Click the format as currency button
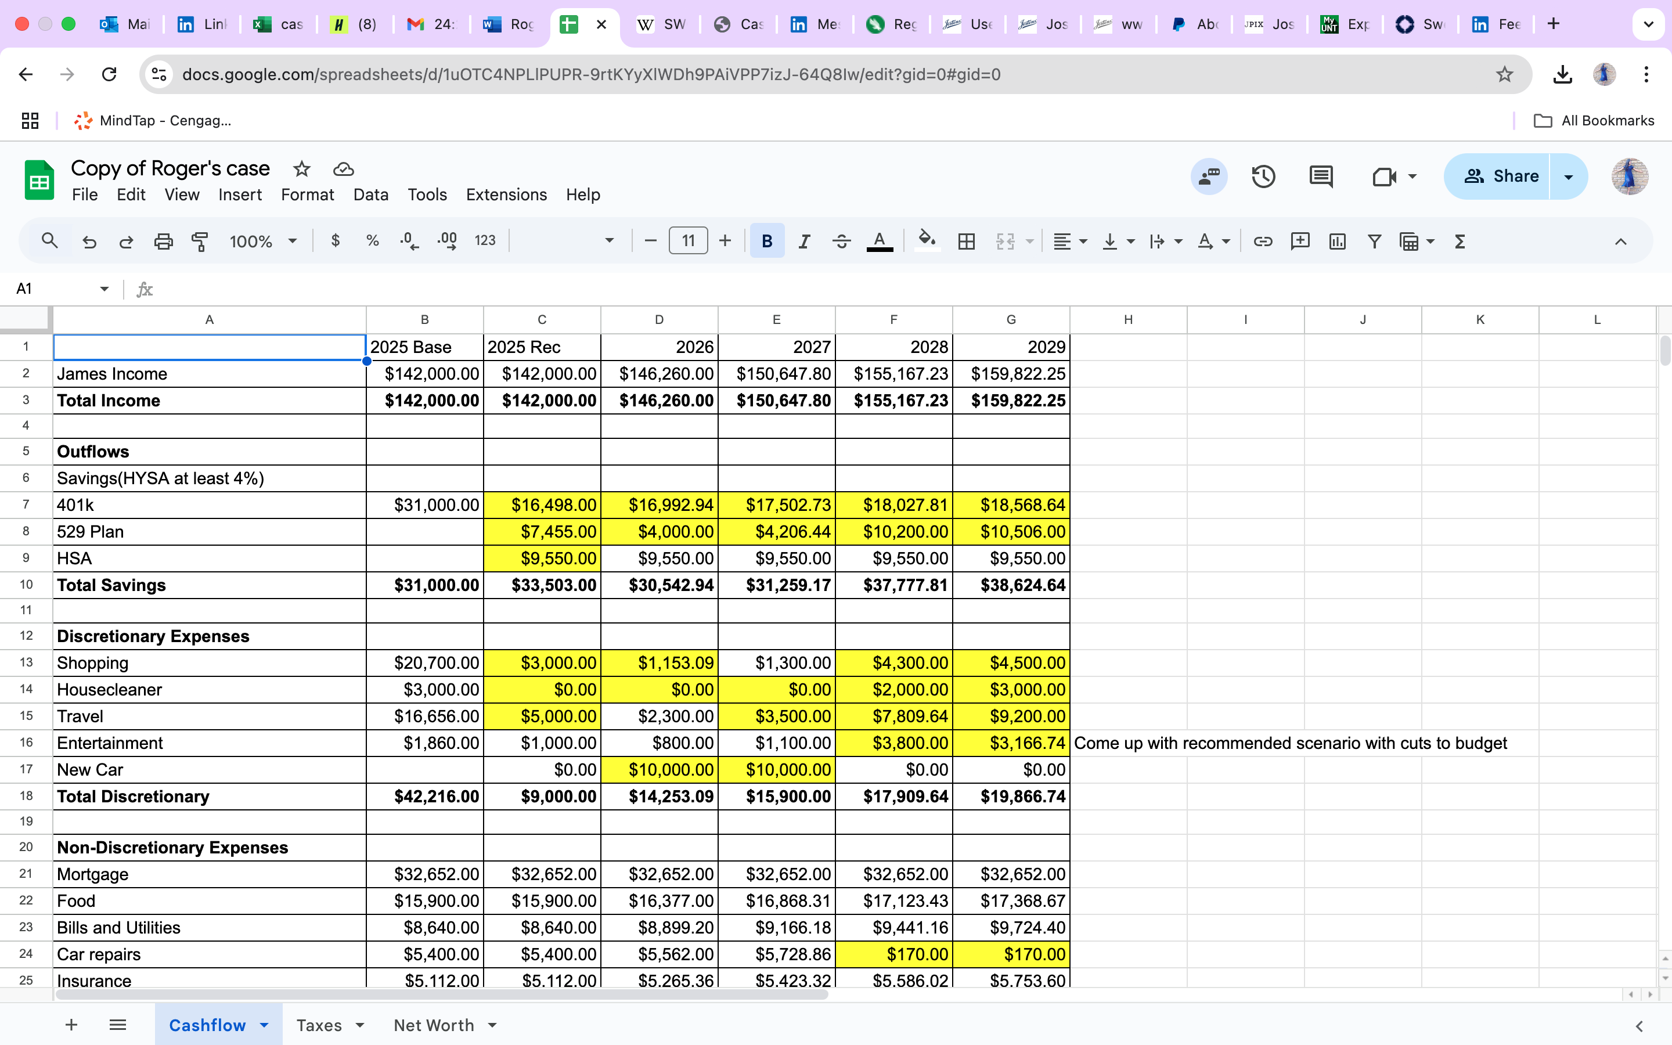 coord(335,241)
